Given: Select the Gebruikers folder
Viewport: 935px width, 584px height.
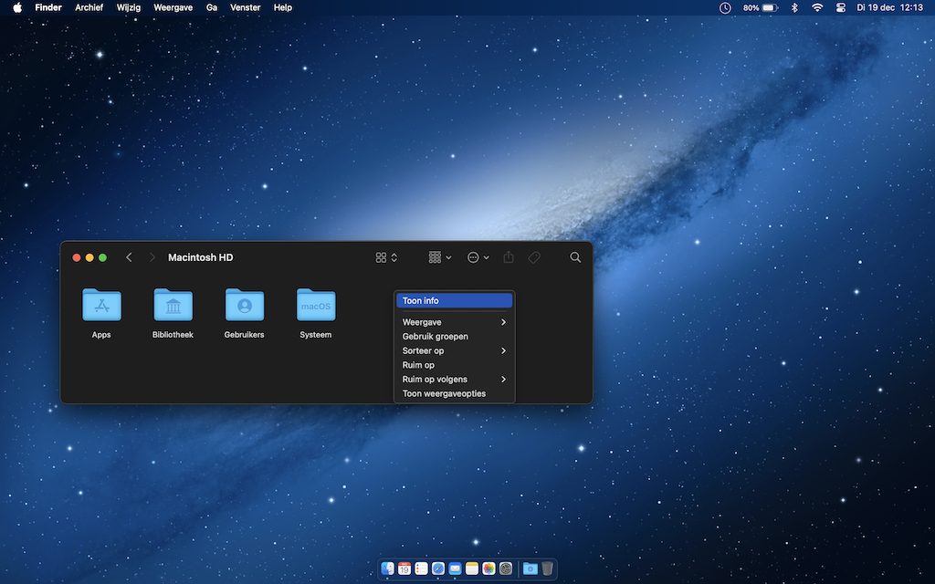Looking at the screenshot, I should pos(244,306).
